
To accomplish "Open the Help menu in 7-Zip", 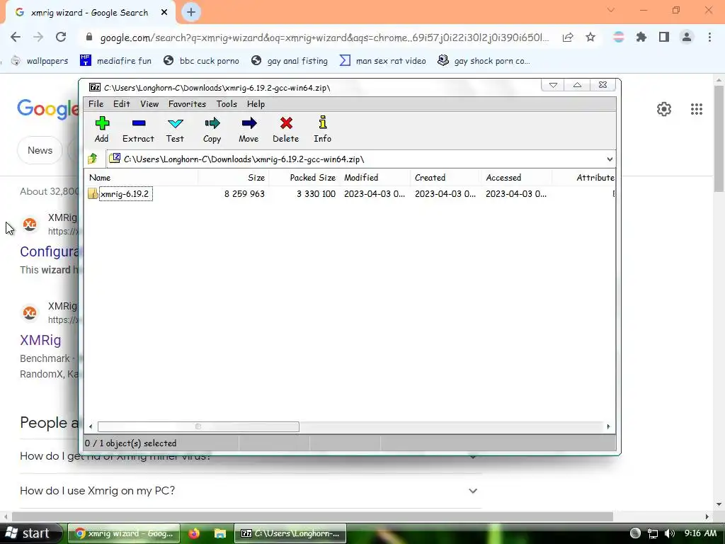I will point(256,104).
